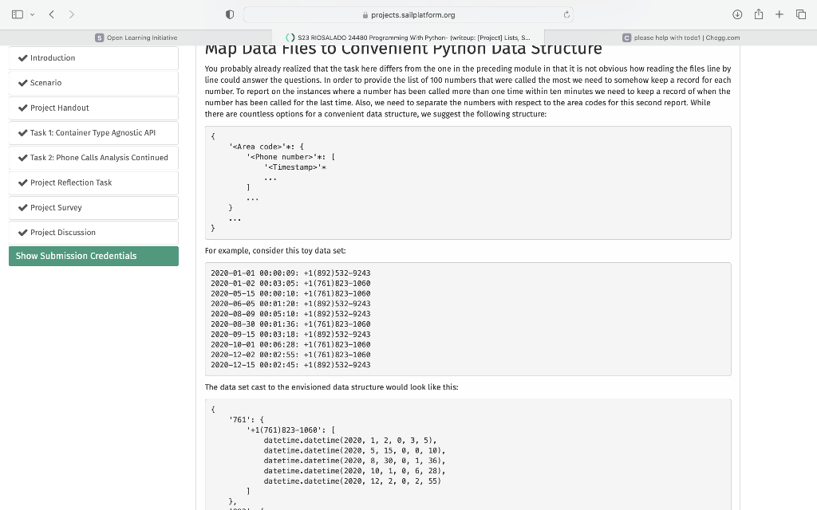Go forward with the forward arrow
817x510 pixels.
[x=71, y=14]
